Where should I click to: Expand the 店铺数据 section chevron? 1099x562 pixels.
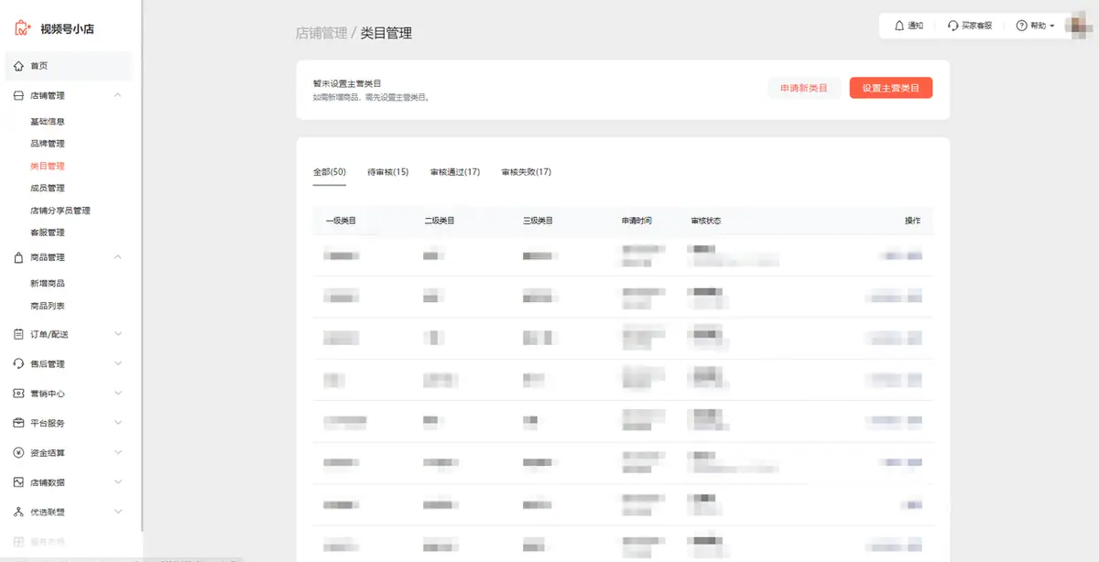click(117, 482)
